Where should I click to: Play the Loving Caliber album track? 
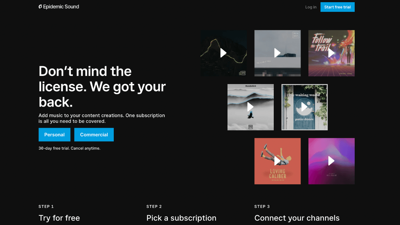point(277,161)
